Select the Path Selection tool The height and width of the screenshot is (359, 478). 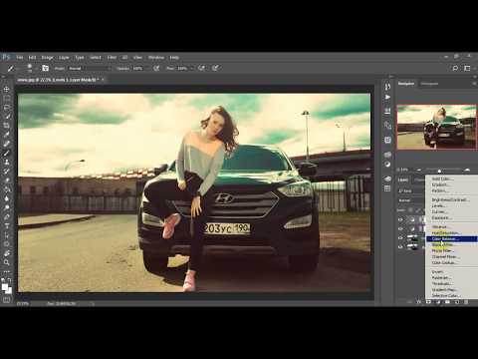(x=6, y=234)
